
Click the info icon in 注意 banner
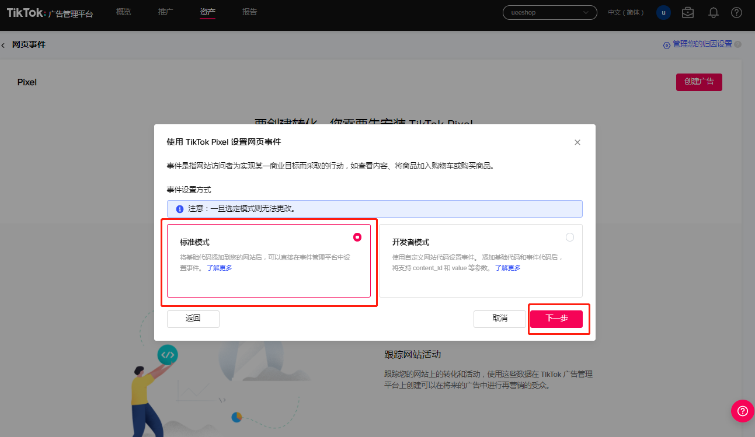pyautogui.click(x=180, y=209)
